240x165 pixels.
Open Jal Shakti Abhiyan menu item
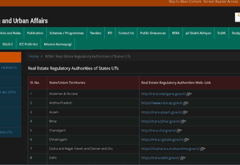pos(198,33)
